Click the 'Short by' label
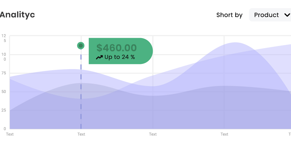This screenshot has width=291, height=145. click(229, 15)
